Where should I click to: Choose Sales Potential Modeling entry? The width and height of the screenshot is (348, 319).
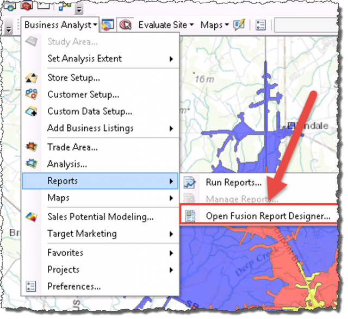pyautogui.click(x=100, y=217)
